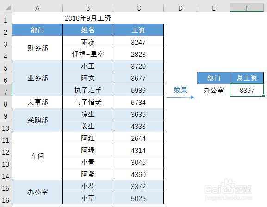The height and width of the screenshot is (207, 267).
Task: Select the merged 财务部 cell
Action: click(37, 48)
